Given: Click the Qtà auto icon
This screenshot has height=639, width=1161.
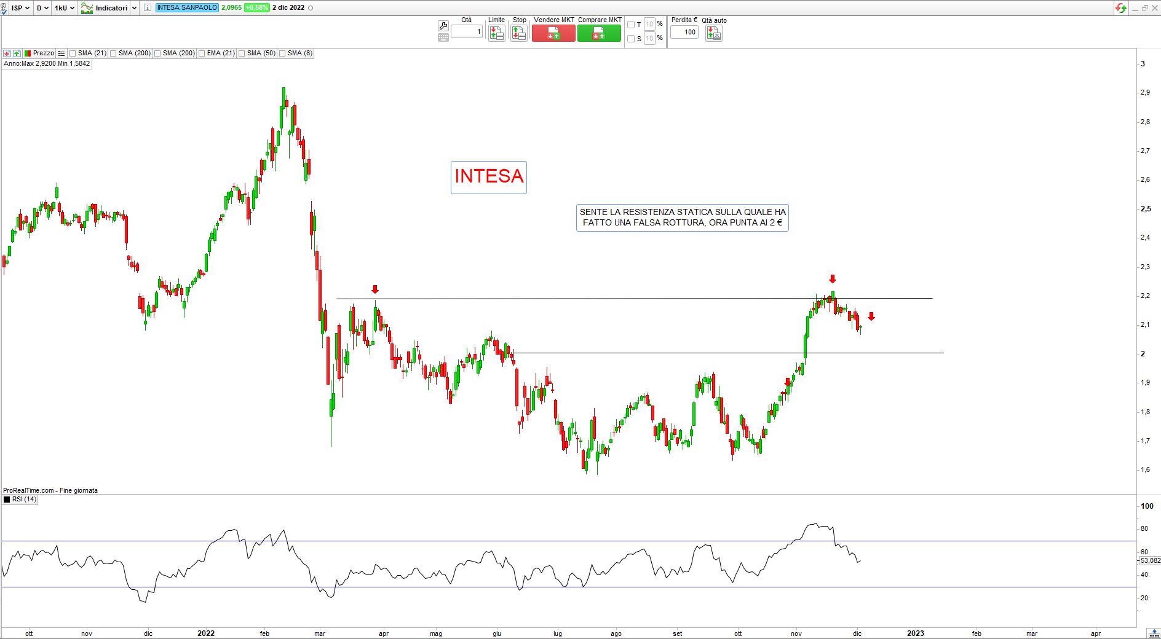Looking at the screenshot, I should pos(713,33).
